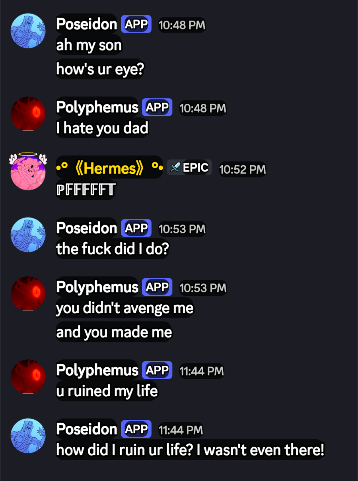Viewport: 358px width, 481px height.
Task: Click Poseidon's avatar on the 10:53 PM message
Action: click(x=28, y=235)
